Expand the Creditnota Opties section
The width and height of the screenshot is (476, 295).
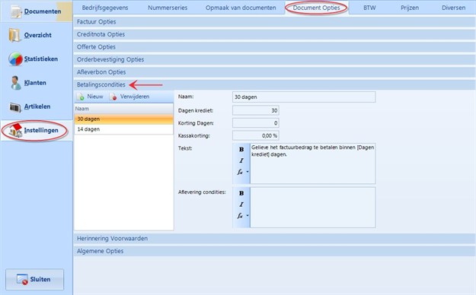click(x=274, y=34)
